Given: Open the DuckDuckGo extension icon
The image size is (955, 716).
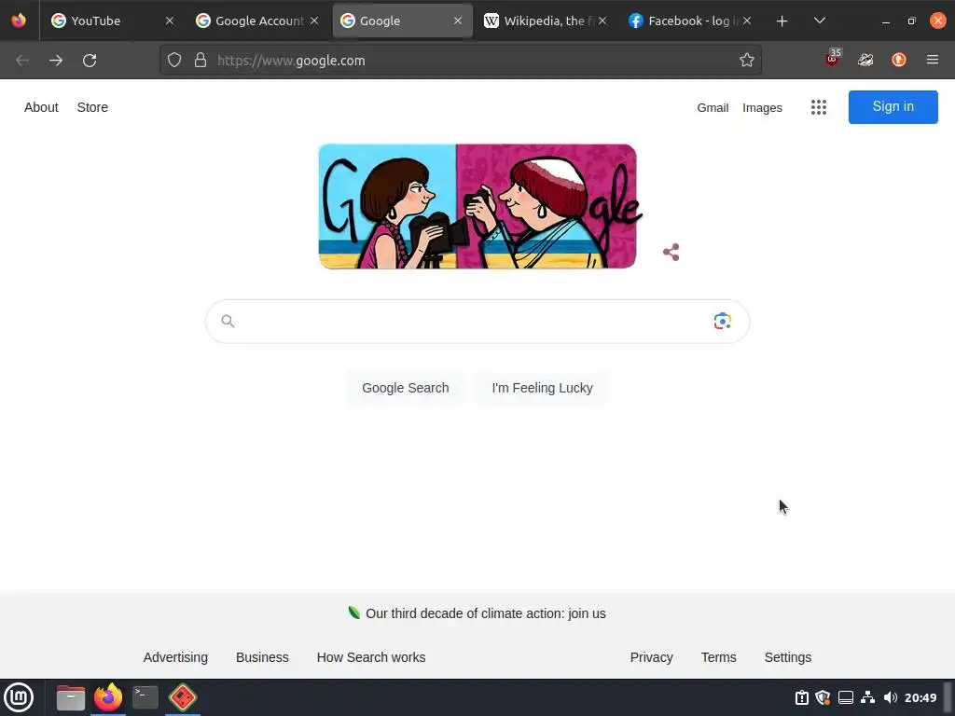Looking at the screenshot, I should [x=899, y=60].
